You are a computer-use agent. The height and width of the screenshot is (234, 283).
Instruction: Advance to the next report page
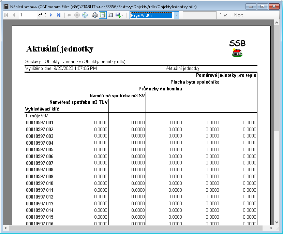point(51,15)
